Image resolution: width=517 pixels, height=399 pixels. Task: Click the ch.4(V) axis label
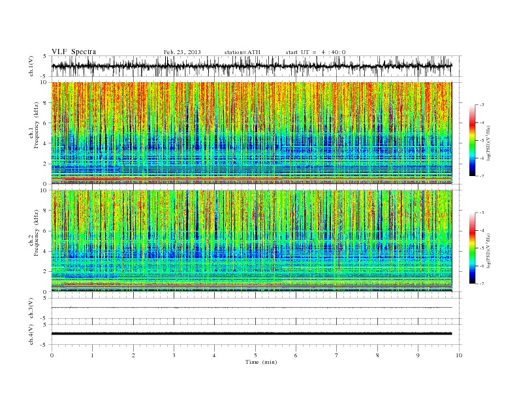click(31, 334)
